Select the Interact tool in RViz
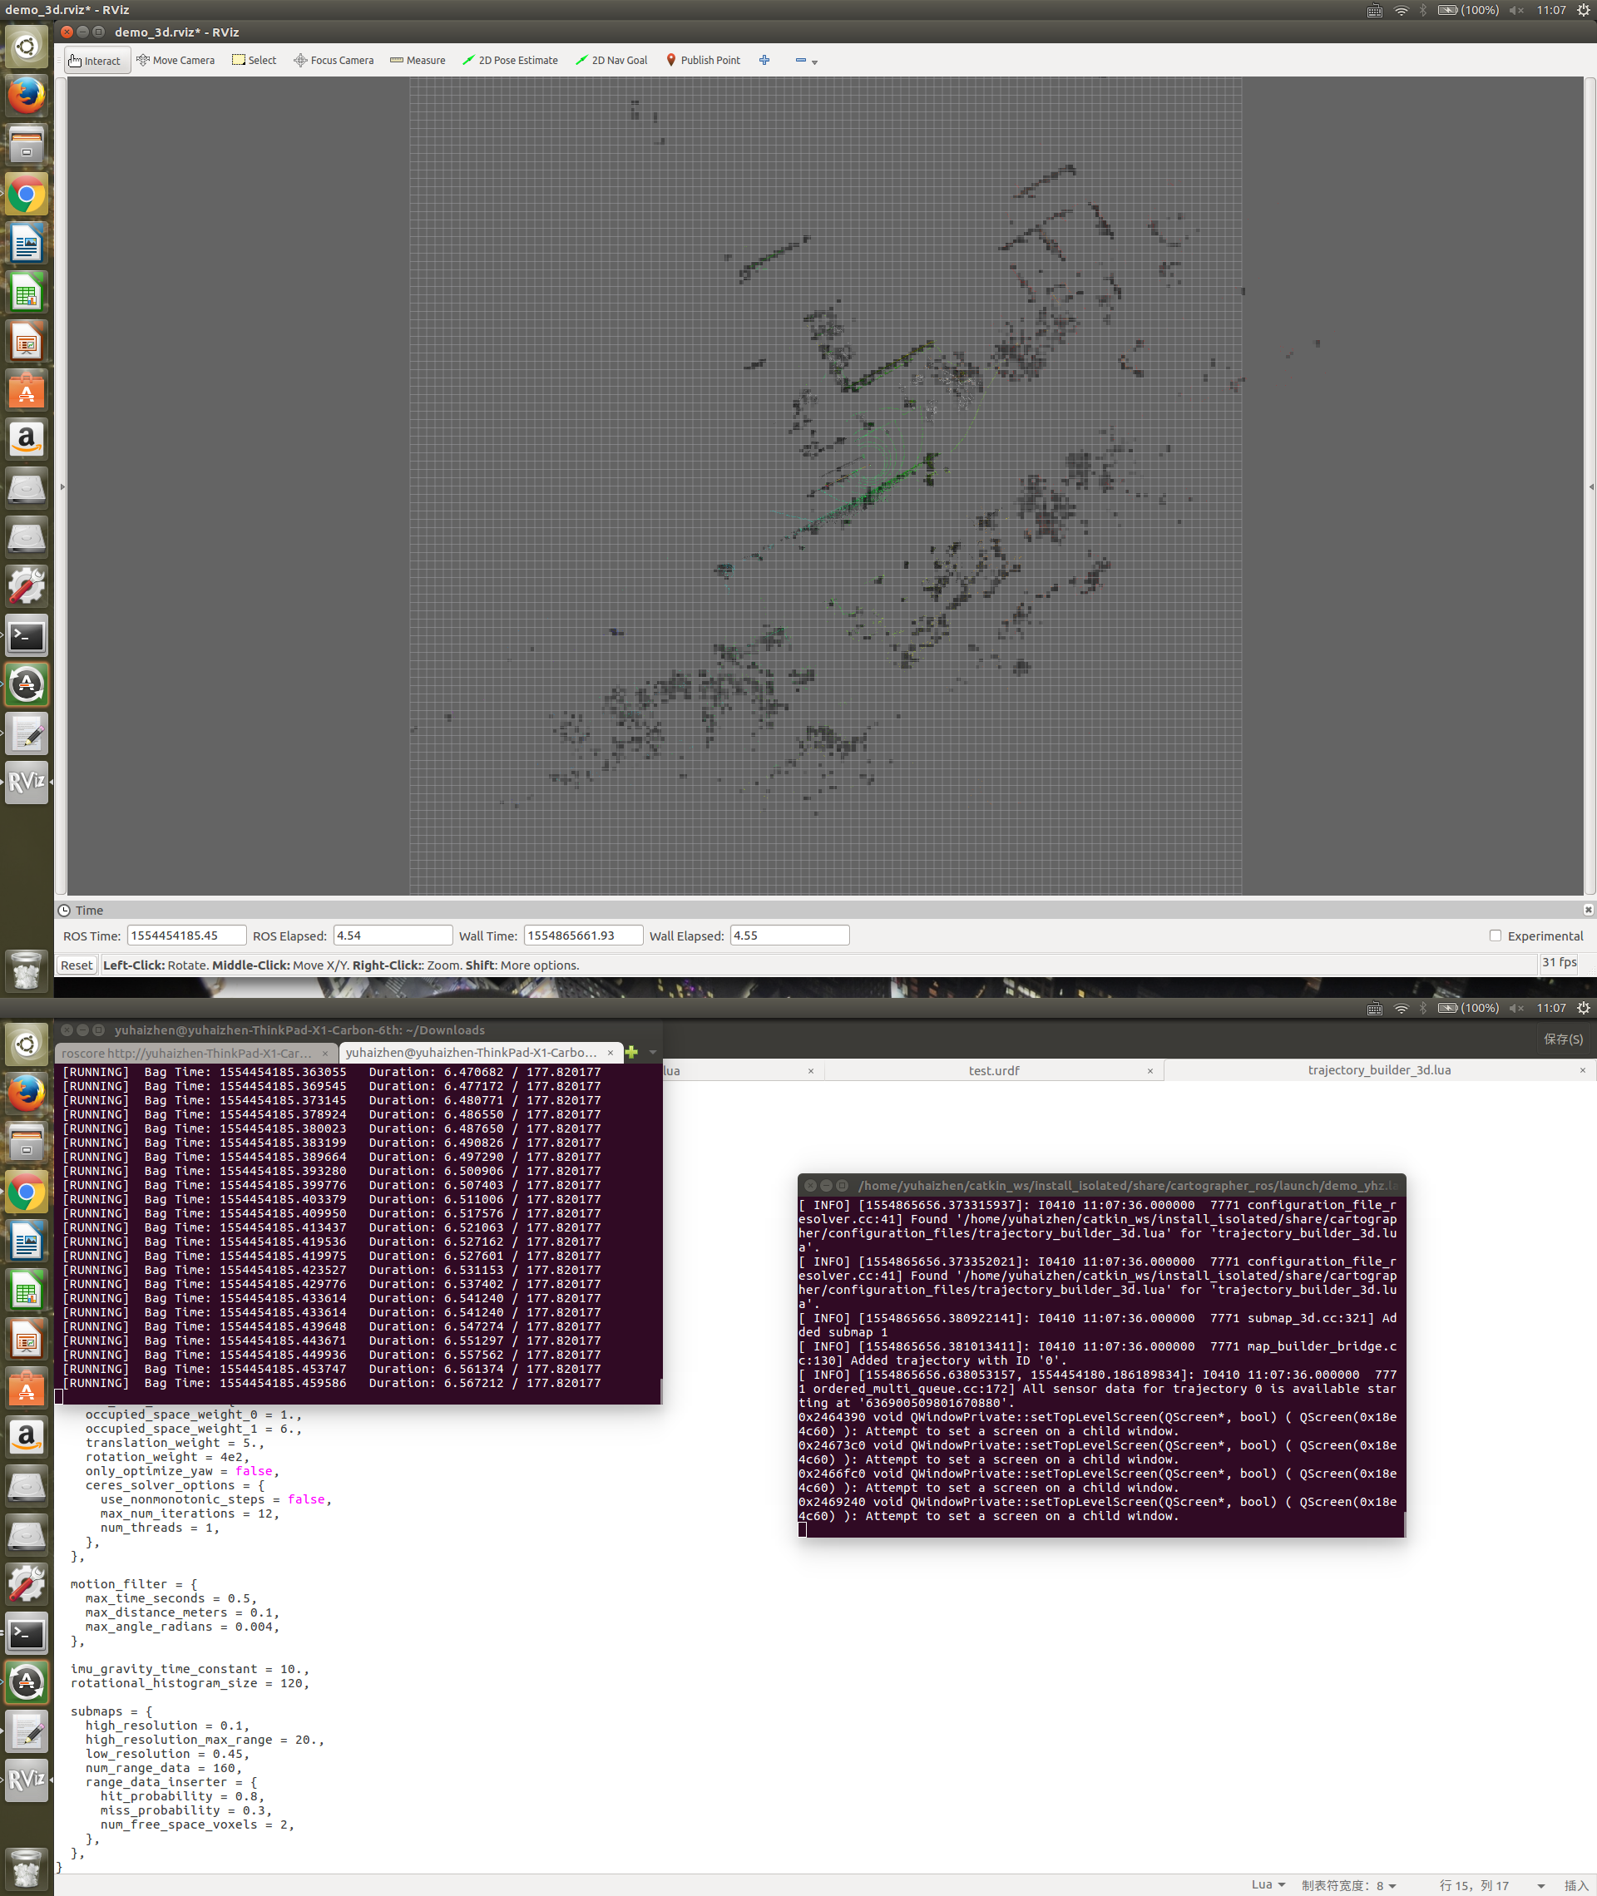The width and height of the screenshot is (1597, 1896). (x=96, y=60)
